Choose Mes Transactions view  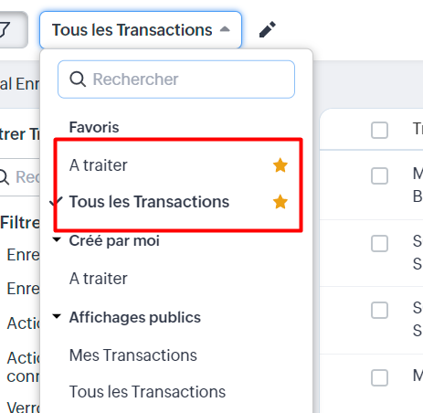[x=133, y=355]
